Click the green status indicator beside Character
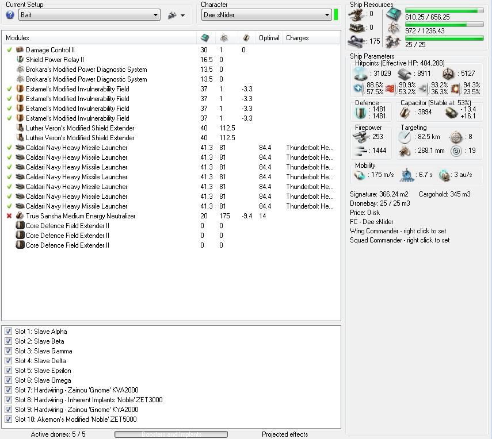The height and width of the screenshot is (439, 492). [335, 15]
